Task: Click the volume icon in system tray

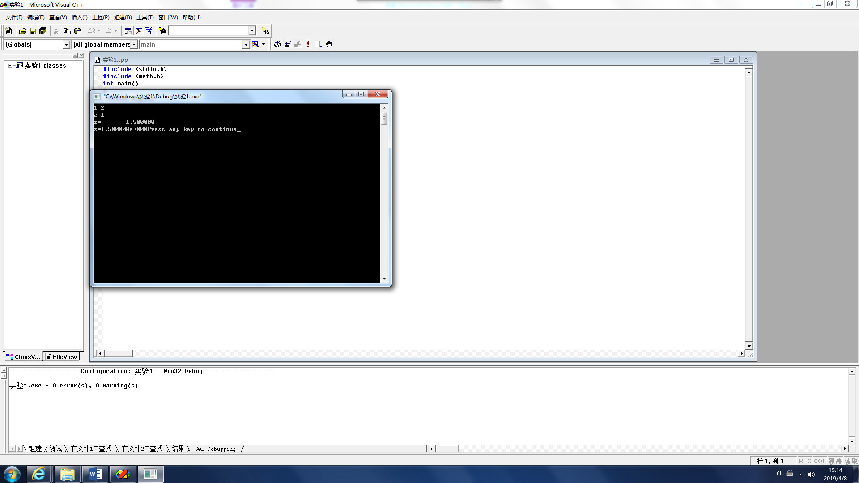Action: click(x=812, y=474)
